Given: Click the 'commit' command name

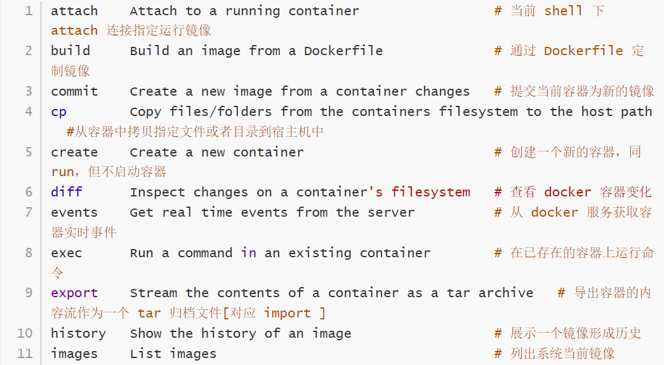Looking at the screenshot, I should pyautogui.click(x=74, y=91).
